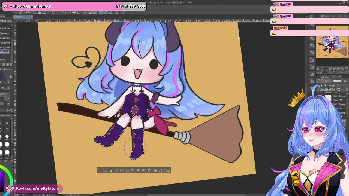Click New tone icon in selection launcher
Screen dimensions: 349x196
pyautogui.click(x=161, y=170)
